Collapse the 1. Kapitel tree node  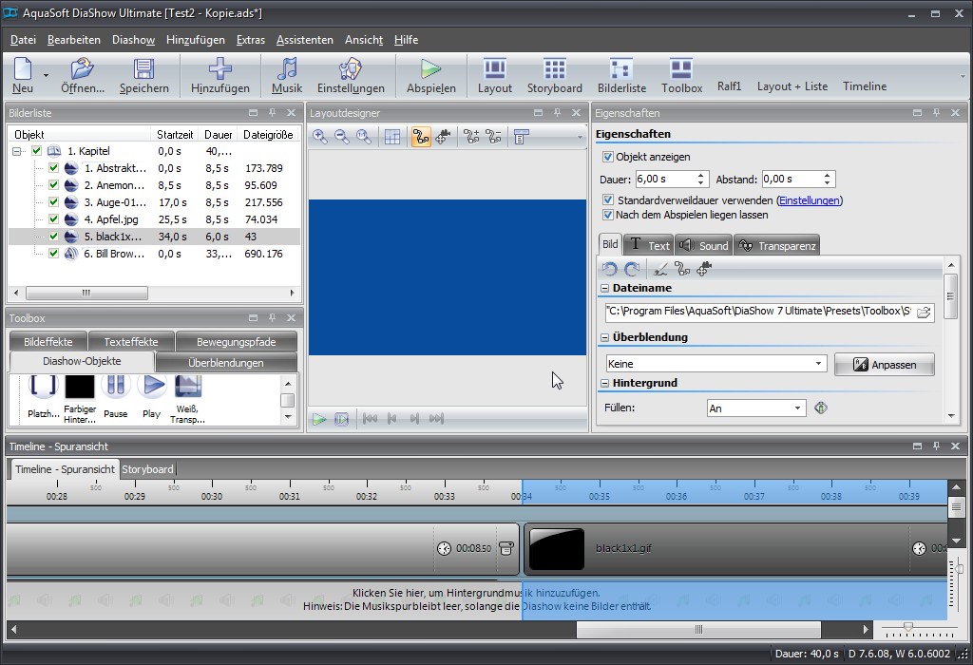[17, 151]
